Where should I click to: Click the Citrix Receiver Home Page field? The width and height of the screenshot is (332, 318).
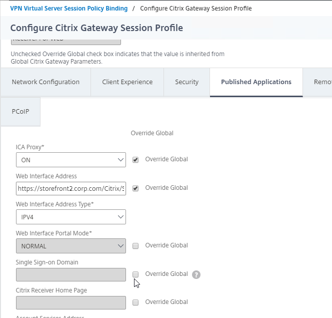(71, 303)
